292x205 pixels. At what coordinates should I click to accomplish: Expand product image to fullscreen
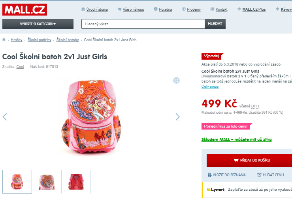(x=176, y=81)
